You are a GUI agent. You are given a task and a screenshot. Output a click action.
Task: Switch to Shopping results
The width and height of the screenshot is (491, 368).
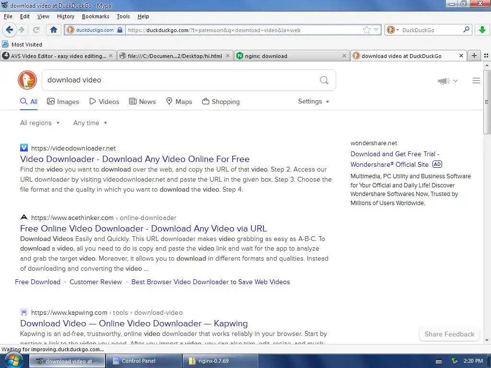pos(221,102)
